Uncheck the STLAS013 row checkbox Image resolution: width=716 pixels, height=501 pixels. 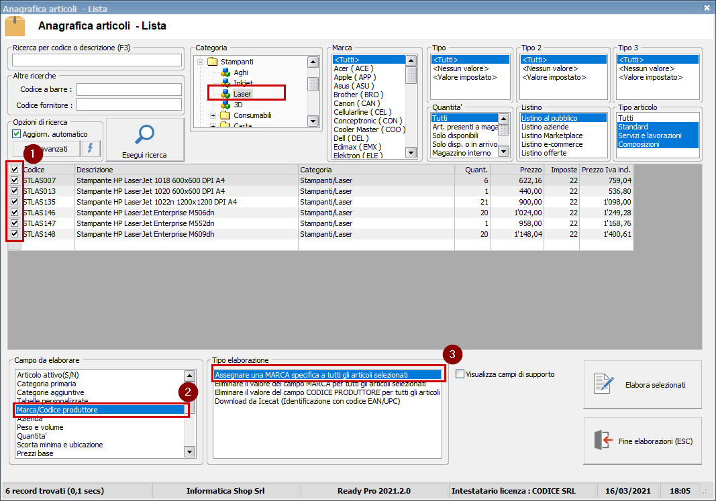(x=15, y=190)
